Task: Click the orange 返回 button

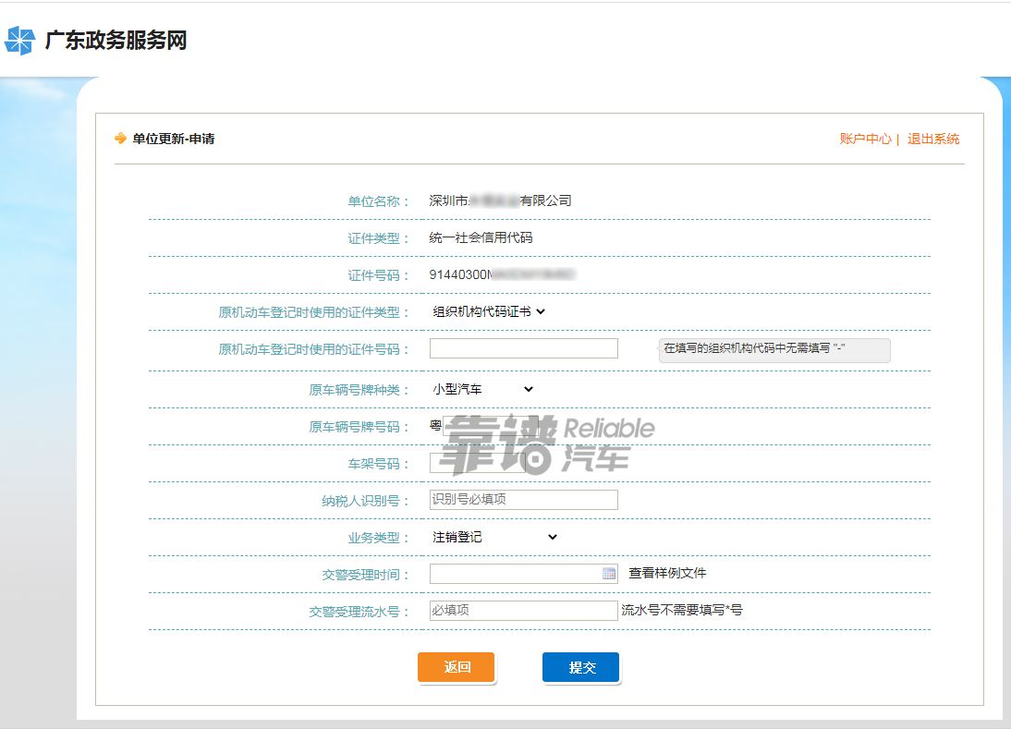Action: pos(457,667)
